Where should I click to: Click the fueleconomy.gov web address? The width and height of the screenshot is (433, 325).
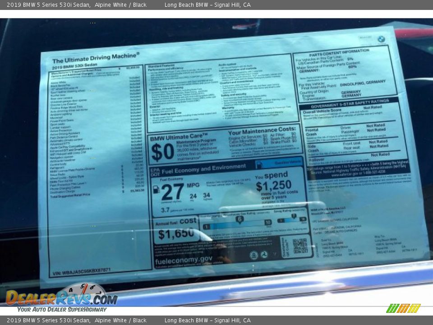click(x=184, y=260)
